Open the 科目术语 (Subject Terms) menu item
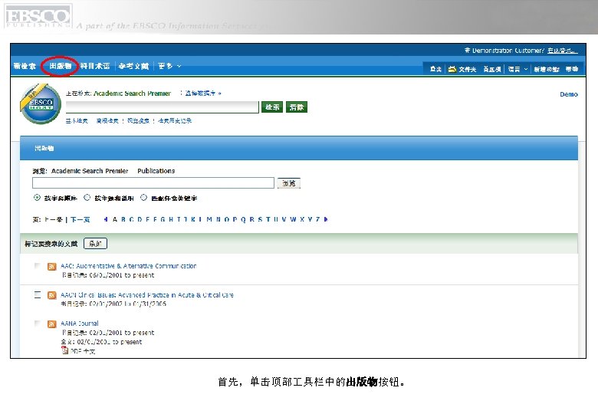The image size is (598, 414). 95,66
